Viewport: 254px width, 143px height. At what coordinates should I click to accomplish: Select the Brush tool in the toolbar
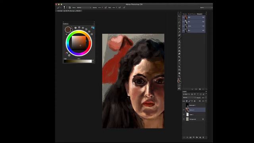point(179,39)
